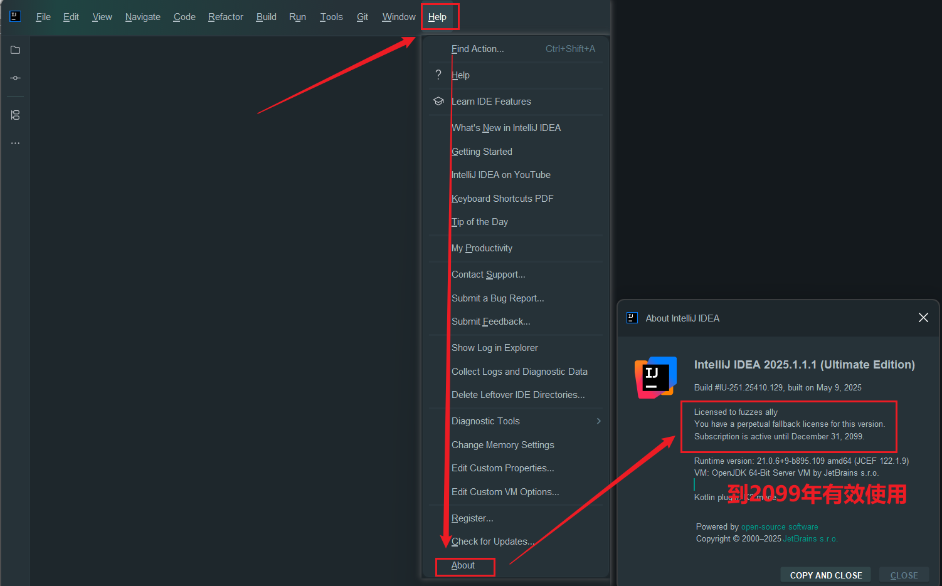Choose About at the bottom of Help menu

[516, 565]
